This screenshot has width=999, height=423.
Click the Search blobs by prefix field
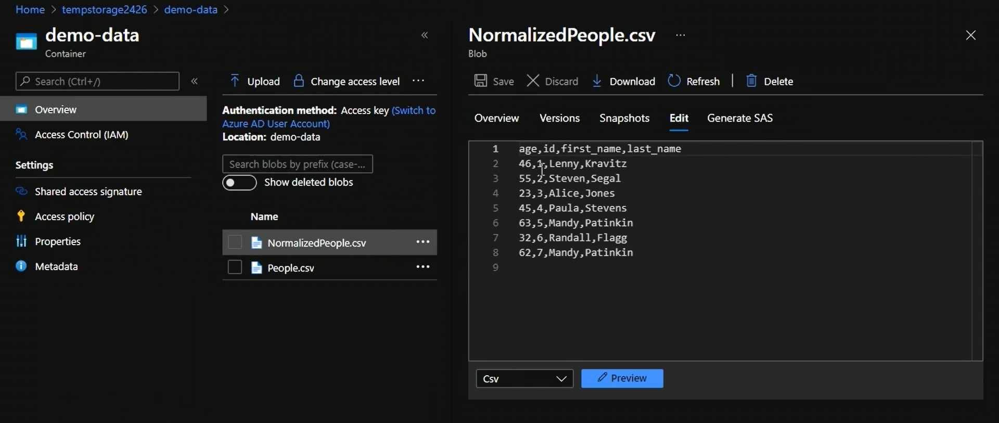coord(297,164)
